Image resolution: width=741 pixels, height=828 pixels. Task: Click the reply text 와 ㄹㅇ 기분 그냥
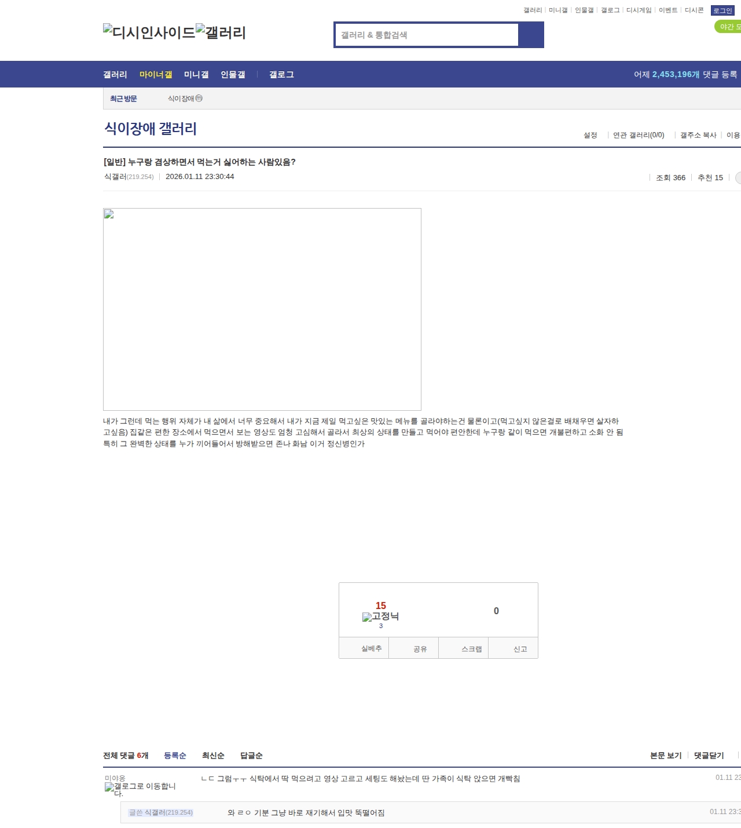click(x=306, y=813)
